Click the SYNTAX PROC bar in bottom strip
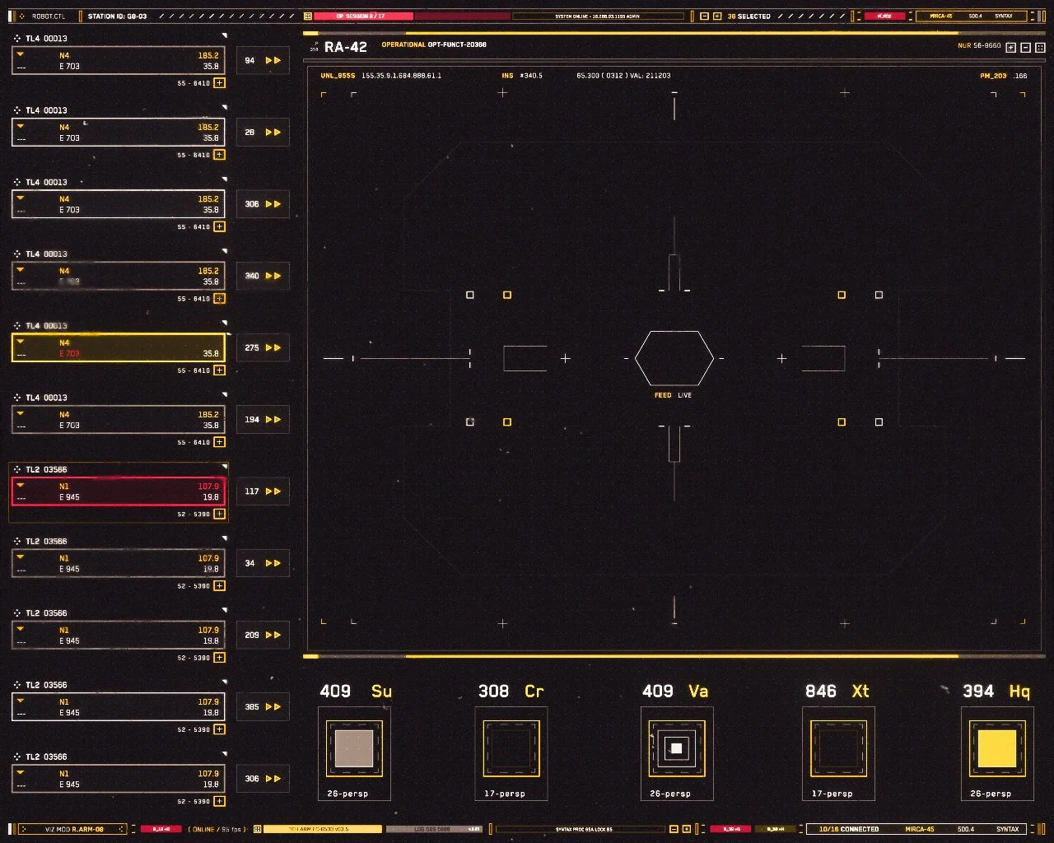This screenshot has height=843, width=1054. 581,829
